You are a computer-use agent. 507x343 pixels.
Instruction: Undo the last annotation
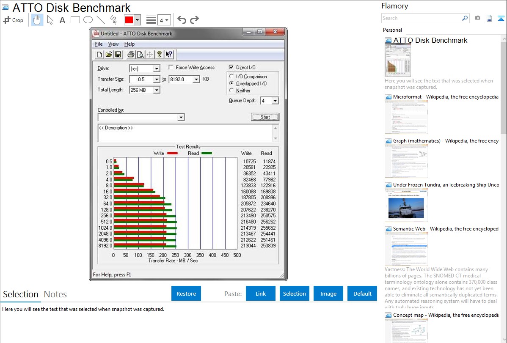tap(182, 20)
